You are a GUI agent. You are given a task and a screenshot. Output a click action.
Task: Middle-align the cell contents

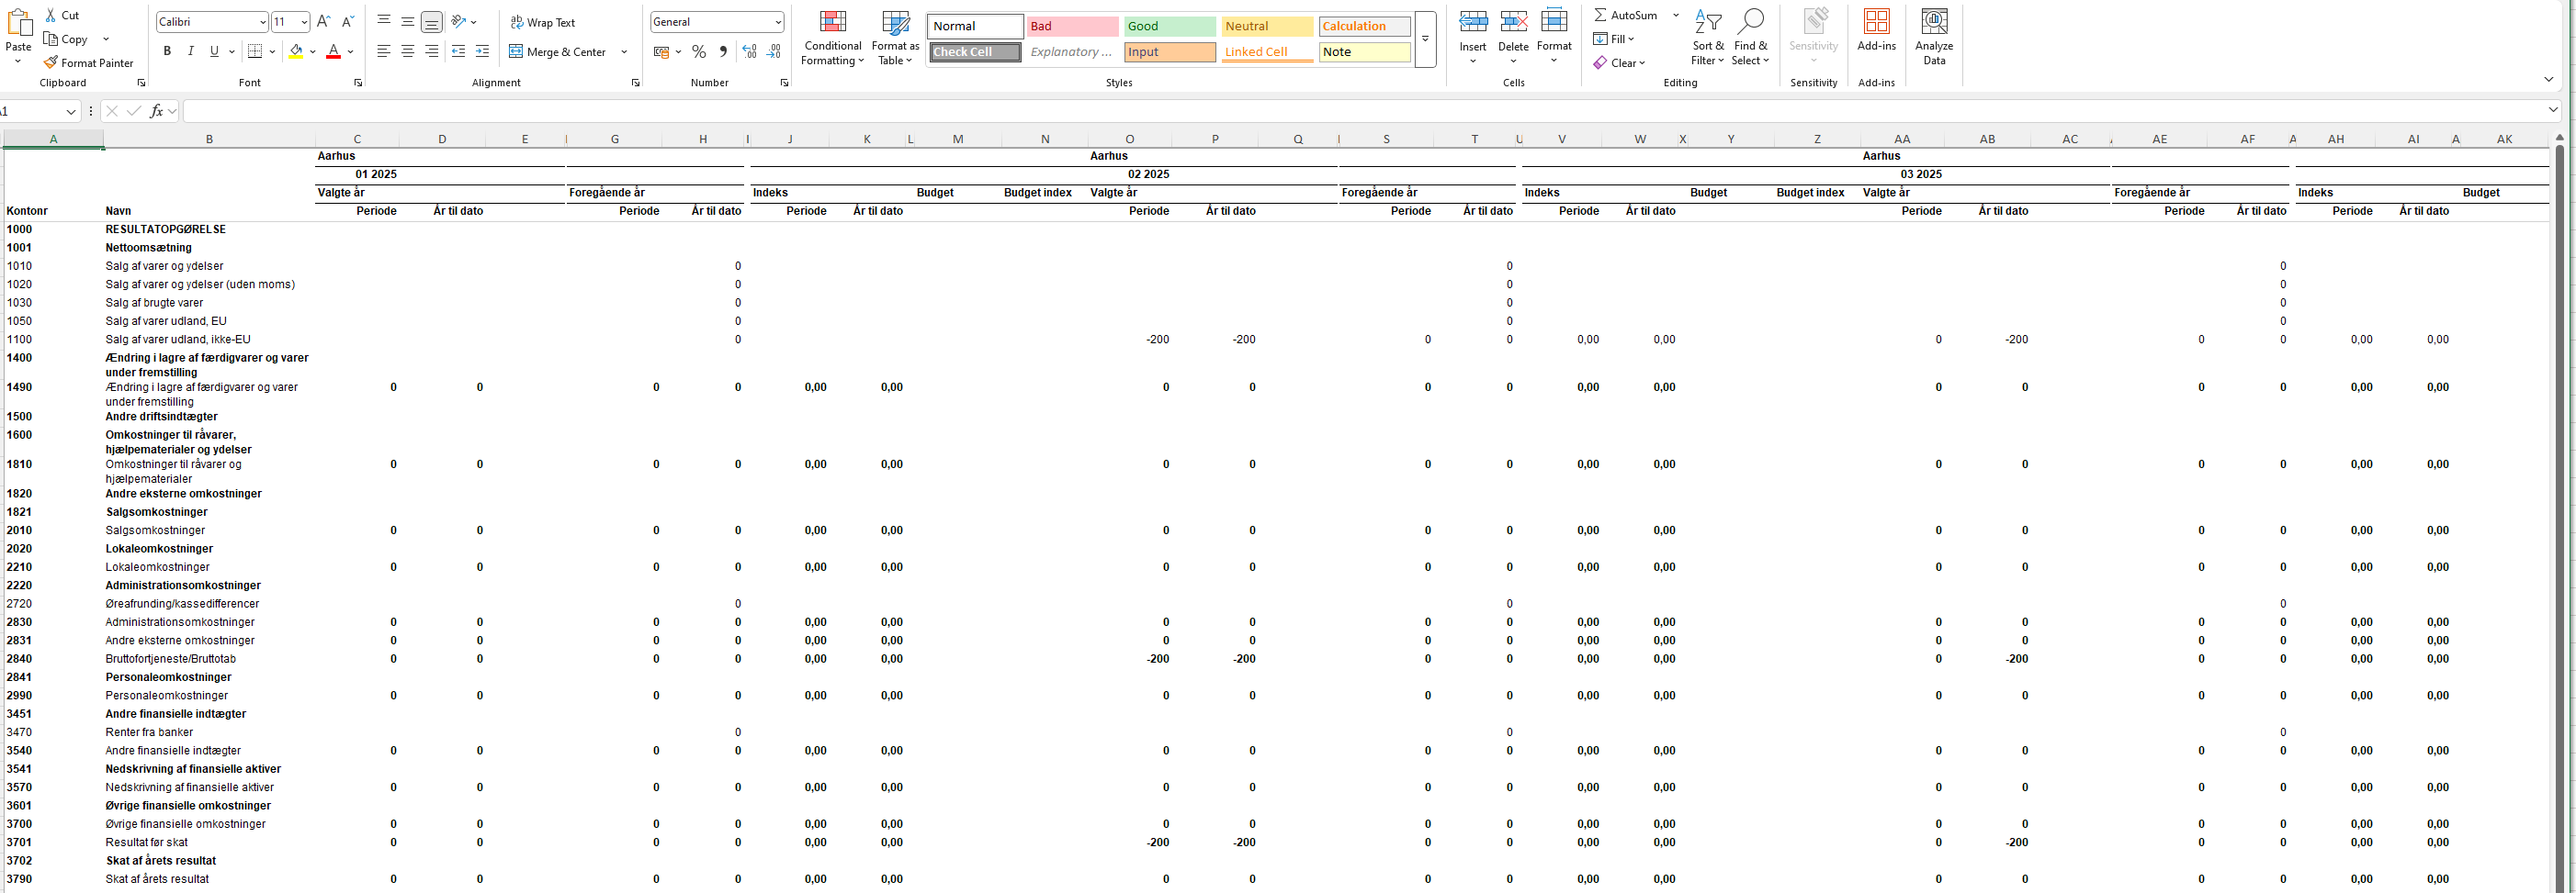(408, 21)
